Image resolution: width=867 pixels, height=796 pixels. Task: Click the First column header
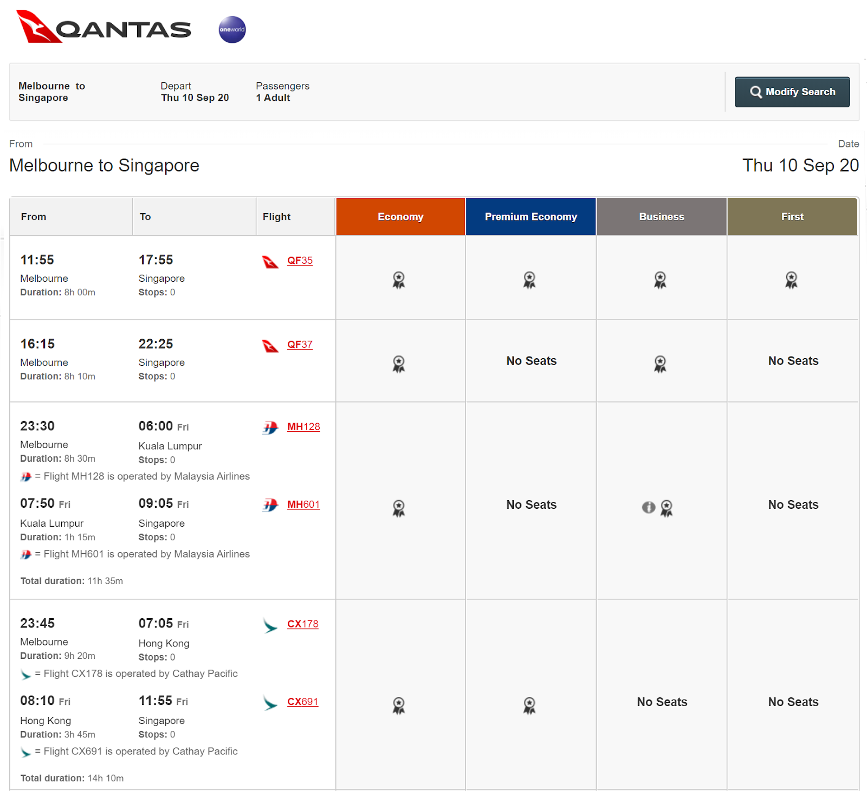(x=792, y=217)
